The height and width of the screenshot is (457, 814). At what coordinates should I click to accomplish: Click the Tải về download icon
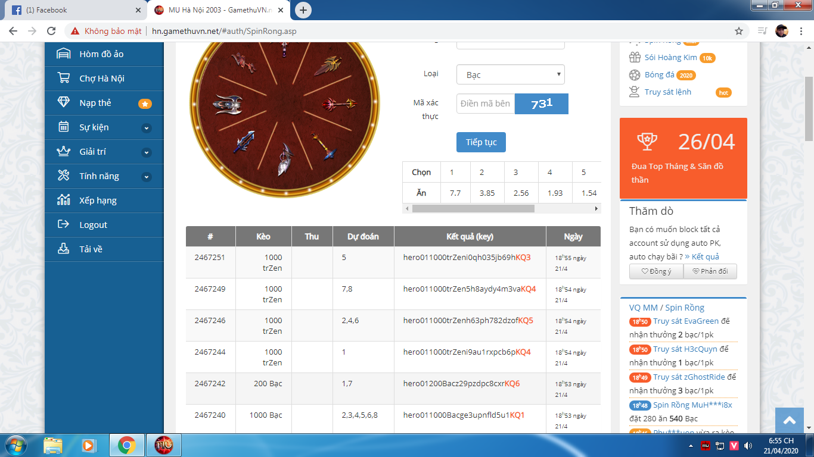tap(63, 249)
